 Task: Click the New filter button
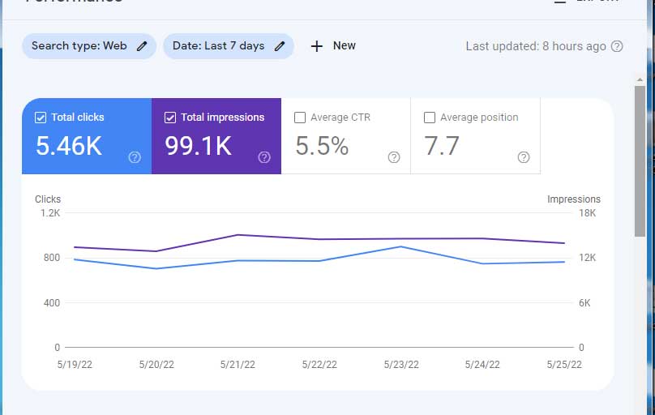[333, 46]
